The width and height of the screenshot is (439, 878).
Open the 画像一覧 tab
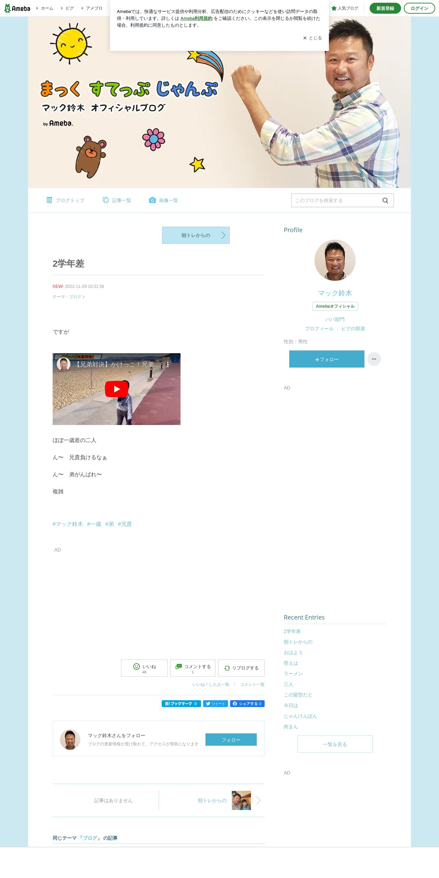(163, 200)
